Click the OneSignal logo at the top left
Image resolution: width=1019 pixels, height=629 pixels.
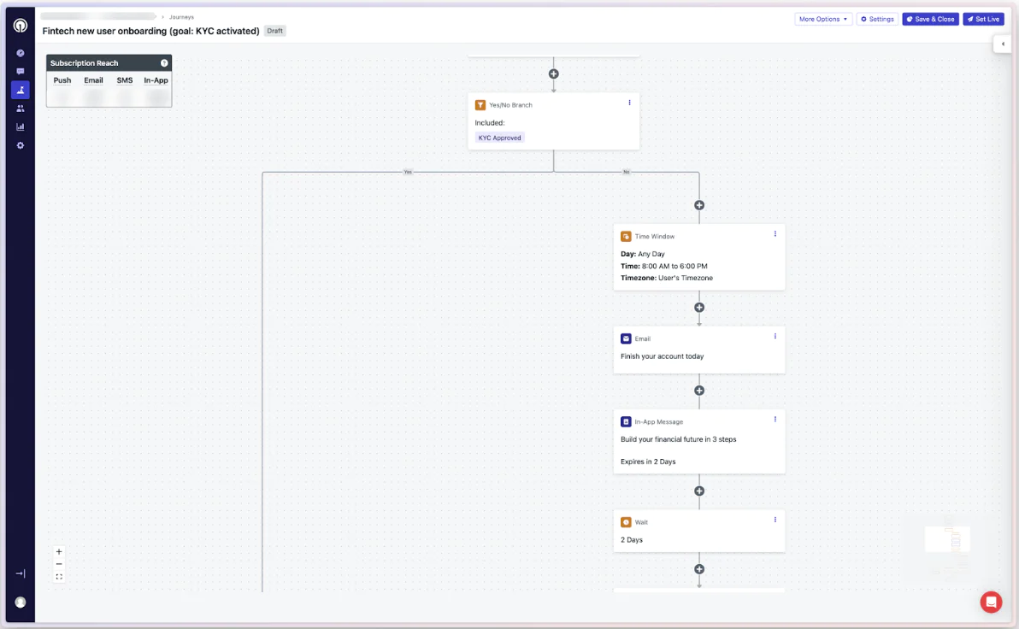click(x=20, y=25)
